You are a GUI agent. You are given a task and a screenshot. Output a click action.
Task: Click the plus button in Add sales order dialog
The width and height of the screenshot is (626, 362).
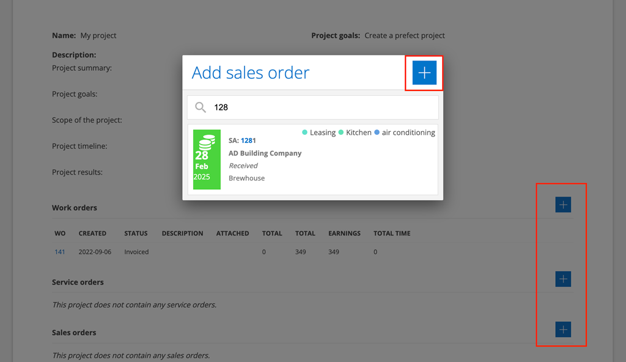point(424,73)
